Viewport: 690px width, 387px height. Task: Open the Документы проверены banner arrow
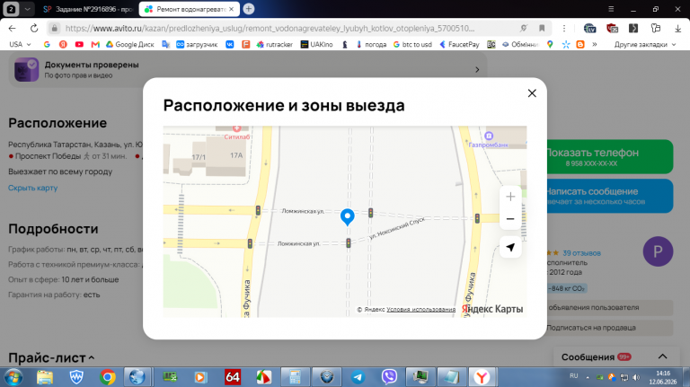point(477,69)
